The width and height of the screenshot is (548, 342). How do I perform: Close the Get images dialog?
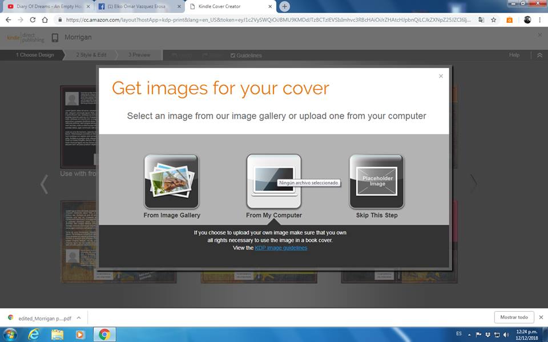pos(441,76)
